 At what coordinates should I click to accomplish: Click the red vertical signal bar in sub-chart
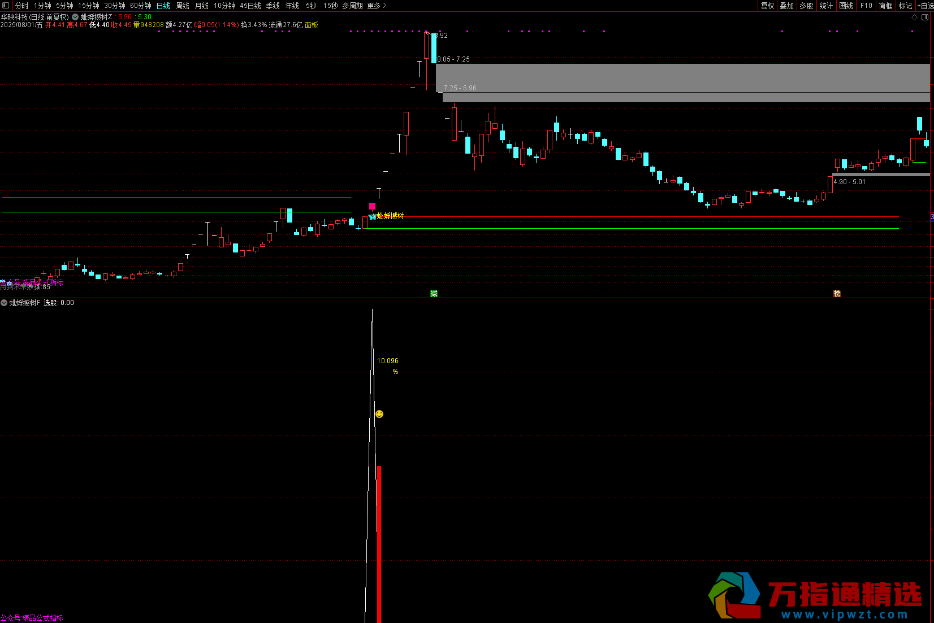click(x=379, y=544)
